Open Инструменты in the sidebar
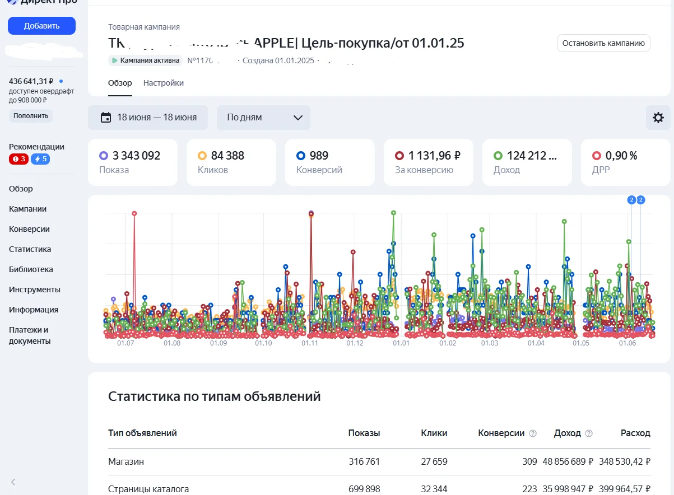 click(34, 289)
